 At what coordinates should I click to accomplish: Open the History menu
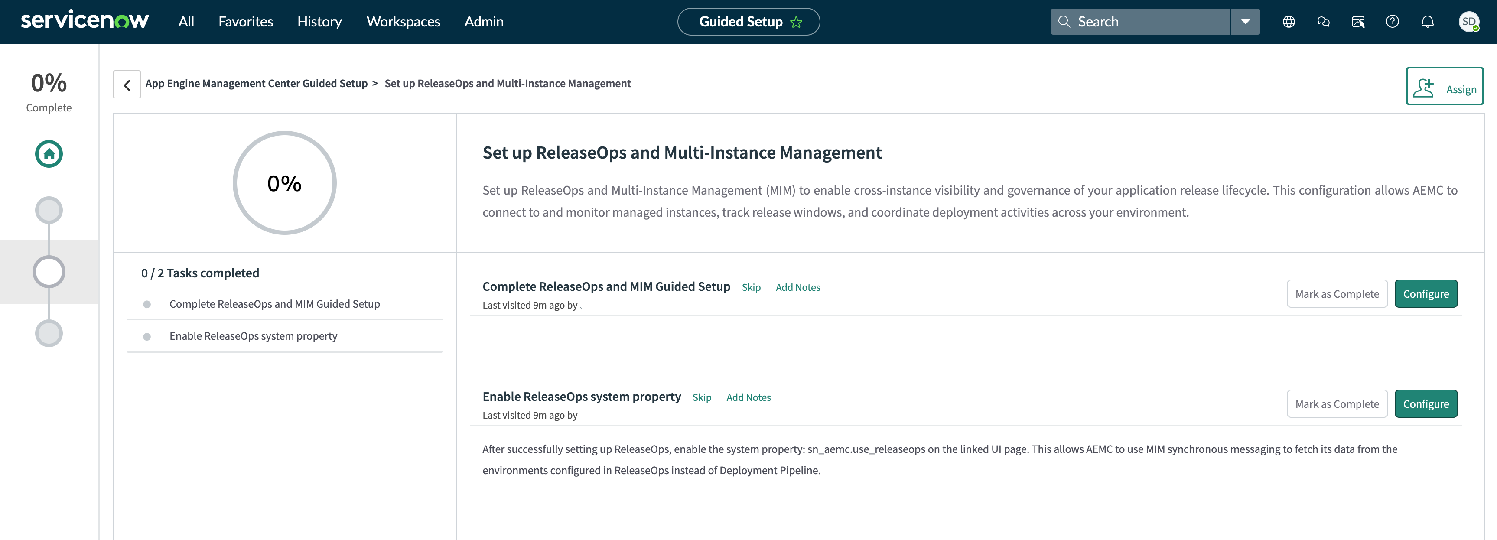tap(319, 22)
